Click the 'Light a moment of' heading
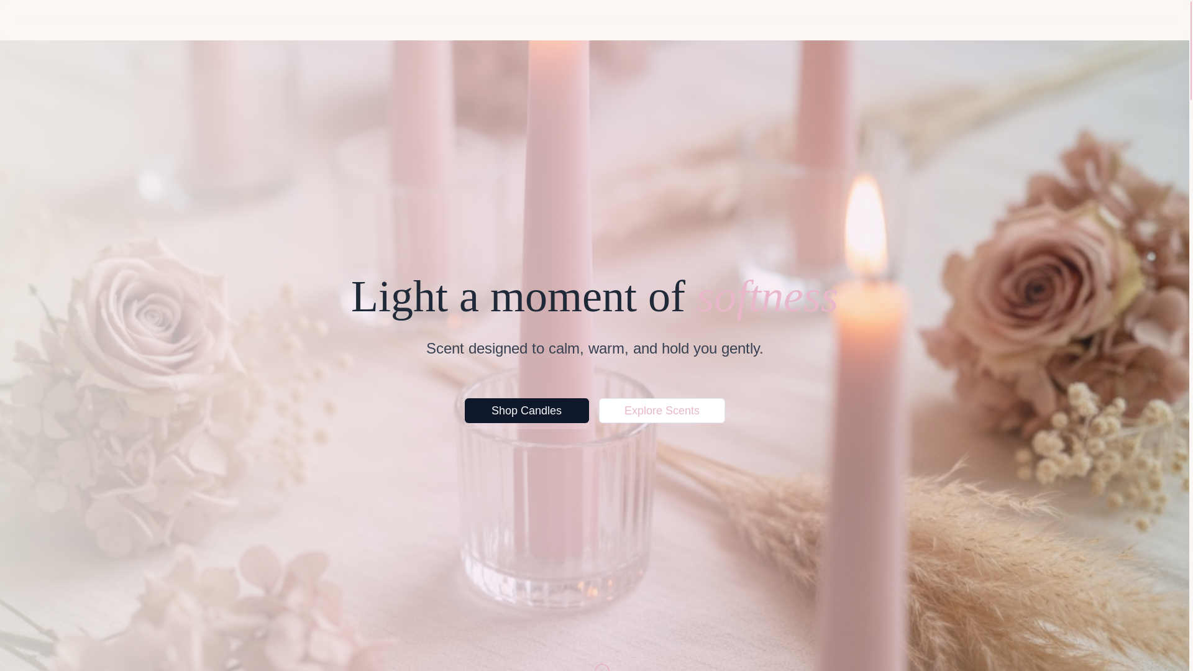Viewport: 1193px width, 671px height. 518,296
